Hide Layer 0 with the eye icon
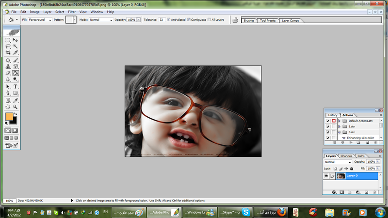The height and width of the screenshot is (218, 388). pyautogui.click(x=326, y=176)
